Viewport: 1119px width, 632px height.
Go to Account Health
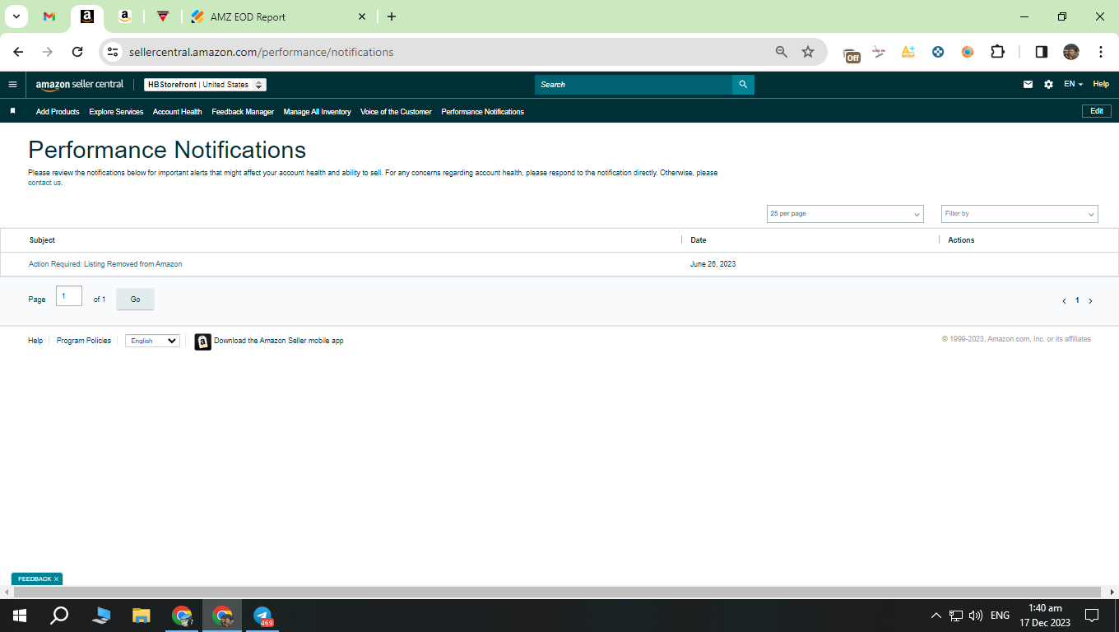pos(177,112)
